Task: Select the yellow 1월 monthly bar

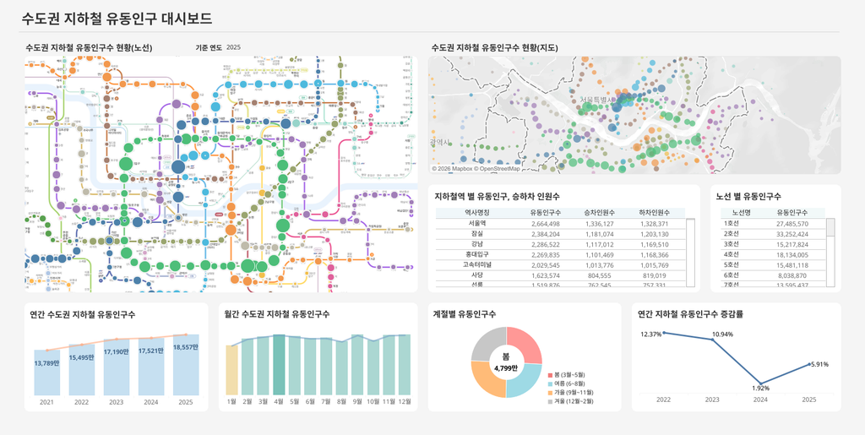Action: click(x=231, y=370)
